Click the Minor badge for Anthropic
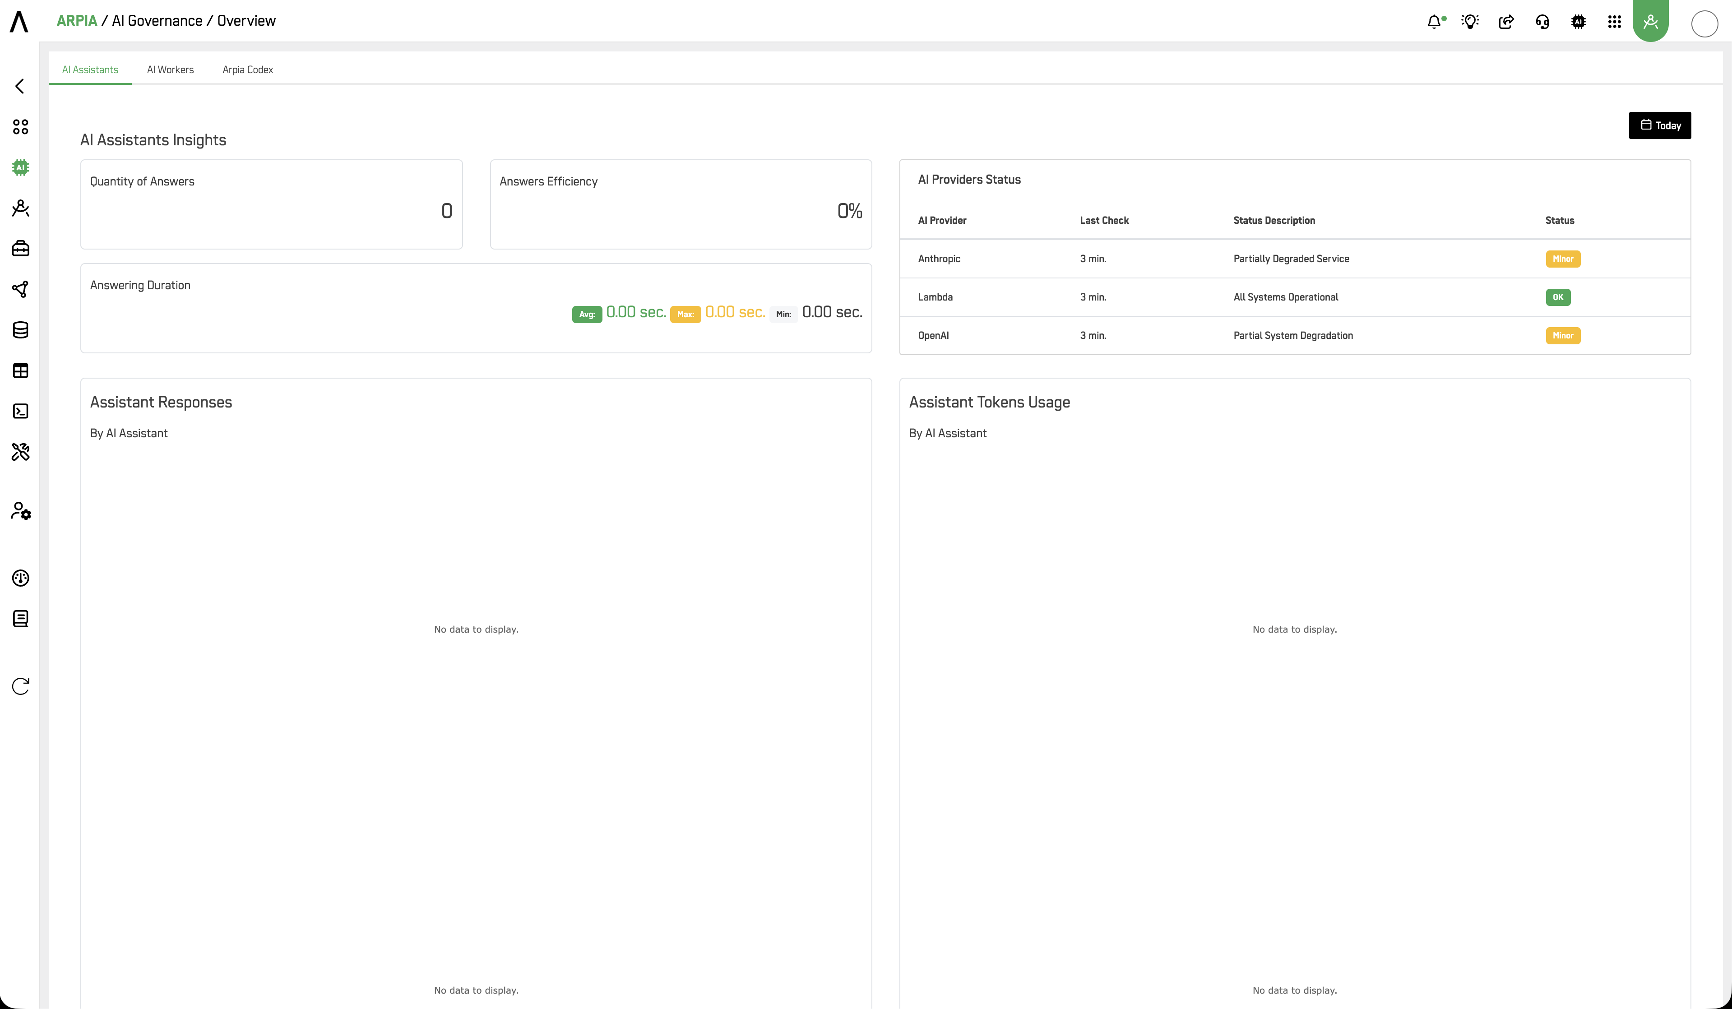 [1563, 259]
